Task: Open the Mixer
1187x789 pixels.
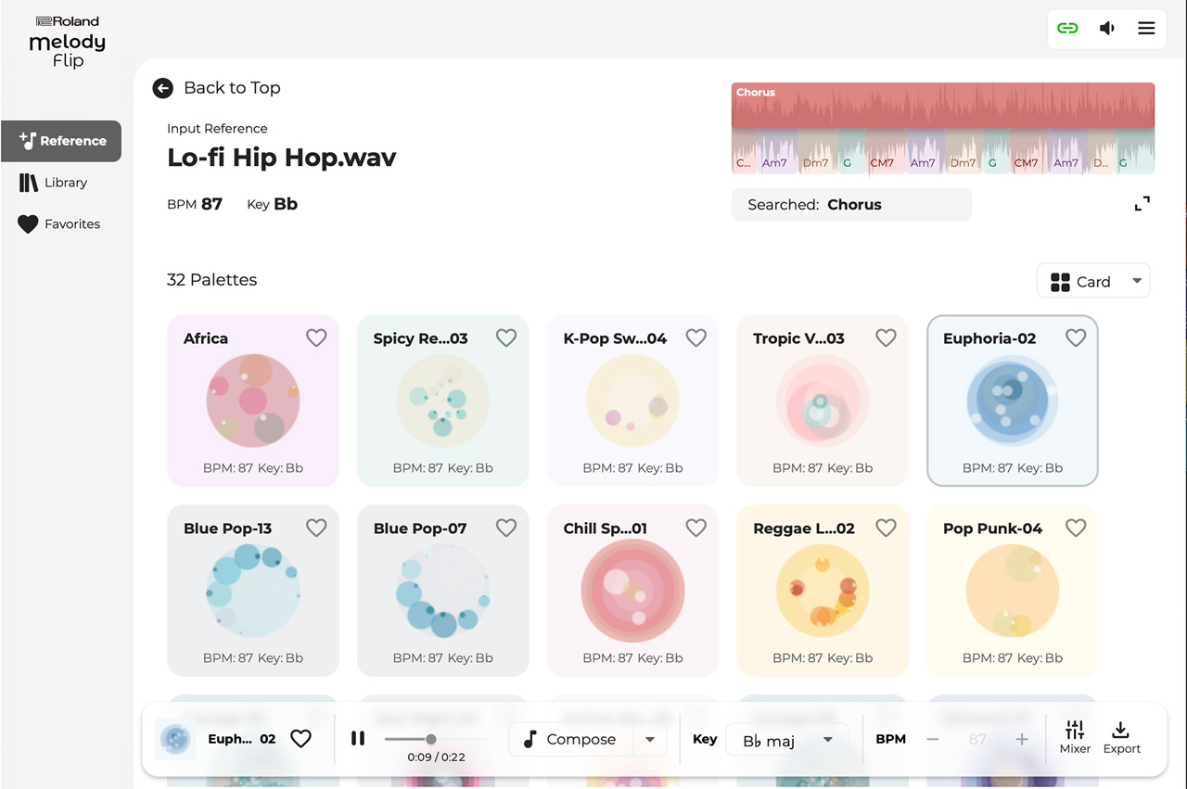Action: [x=1075, y=737]
